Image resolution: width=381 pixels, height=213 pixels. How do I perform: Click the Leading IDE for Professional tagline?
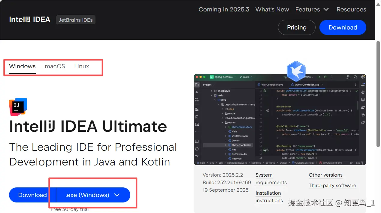coord(93,154)
